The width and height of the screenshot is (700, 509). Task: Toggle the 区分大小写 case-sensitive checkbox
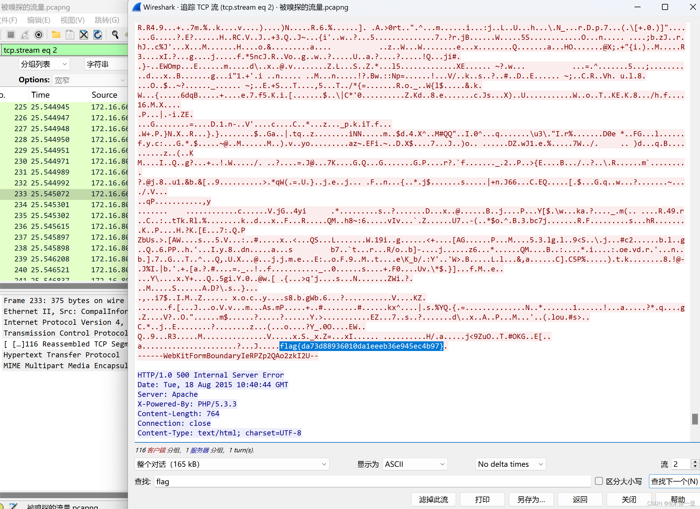[599, 481]
